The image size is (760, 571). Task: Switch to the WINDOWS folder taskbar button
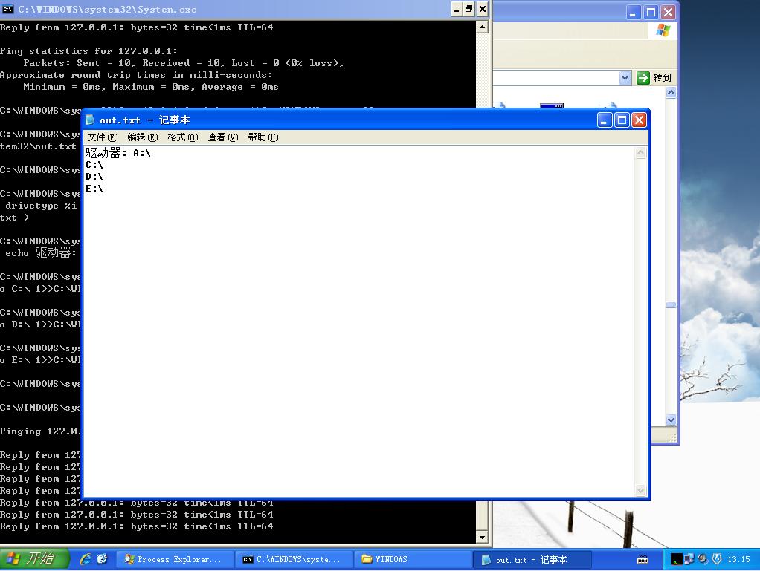point(413,559)
